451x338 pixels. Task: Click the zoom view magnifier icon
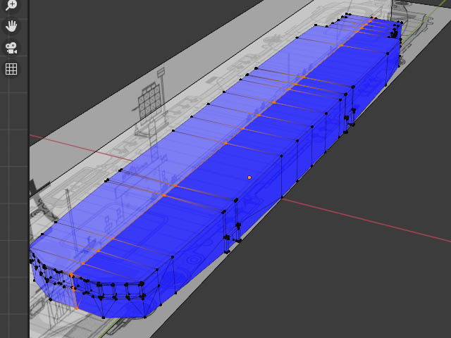11,4
